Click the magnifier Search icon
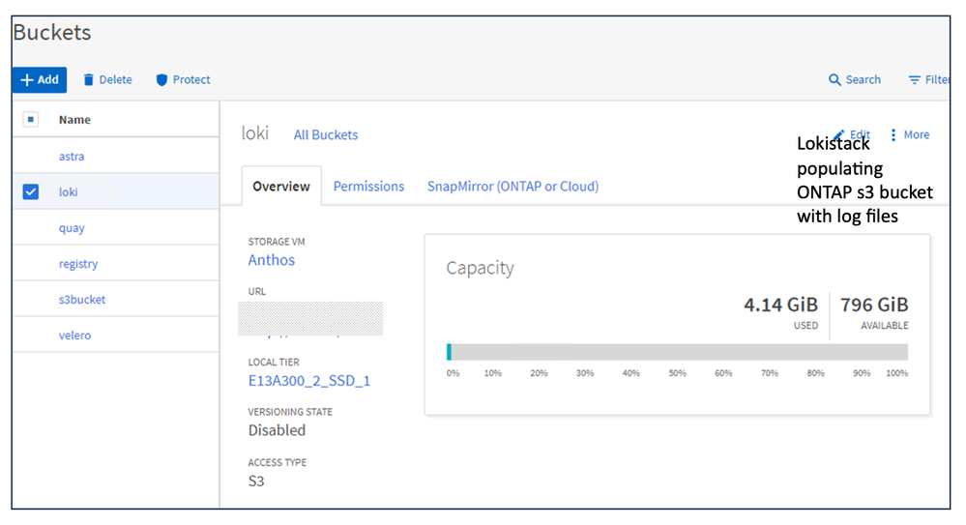The width and height of the screenshot is (966, 525). (835, 80)
